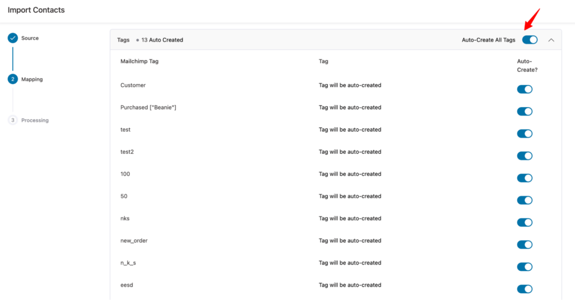Toggle auto-create switch for n_k_s tag

pyautogui.click(x=524, y=267)
